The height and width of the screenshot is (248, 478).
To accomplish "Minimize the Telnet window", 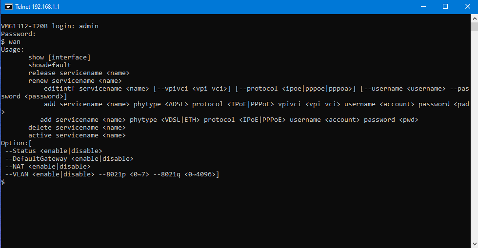I will pos(423,7).
